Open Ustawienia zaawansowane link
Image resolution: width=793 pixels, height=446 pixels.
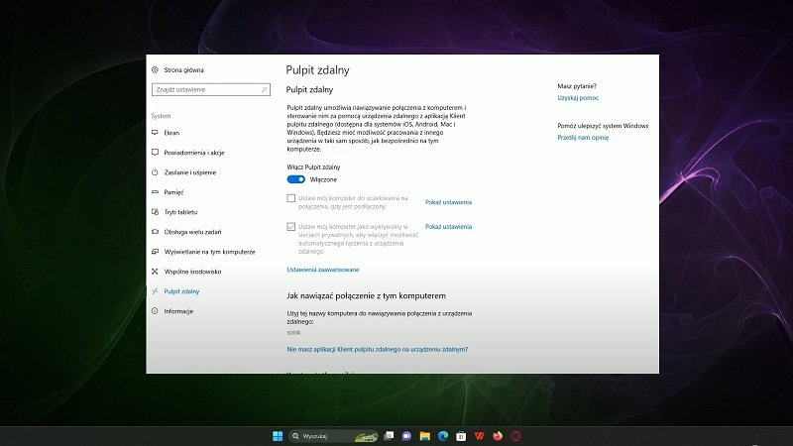pos(323,270)
